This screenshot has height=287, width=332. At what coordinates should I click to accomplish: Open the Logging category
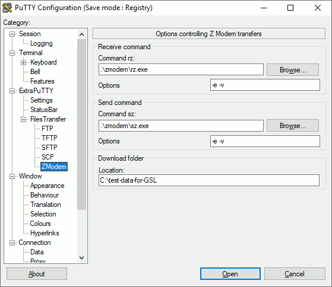point(42,43)
